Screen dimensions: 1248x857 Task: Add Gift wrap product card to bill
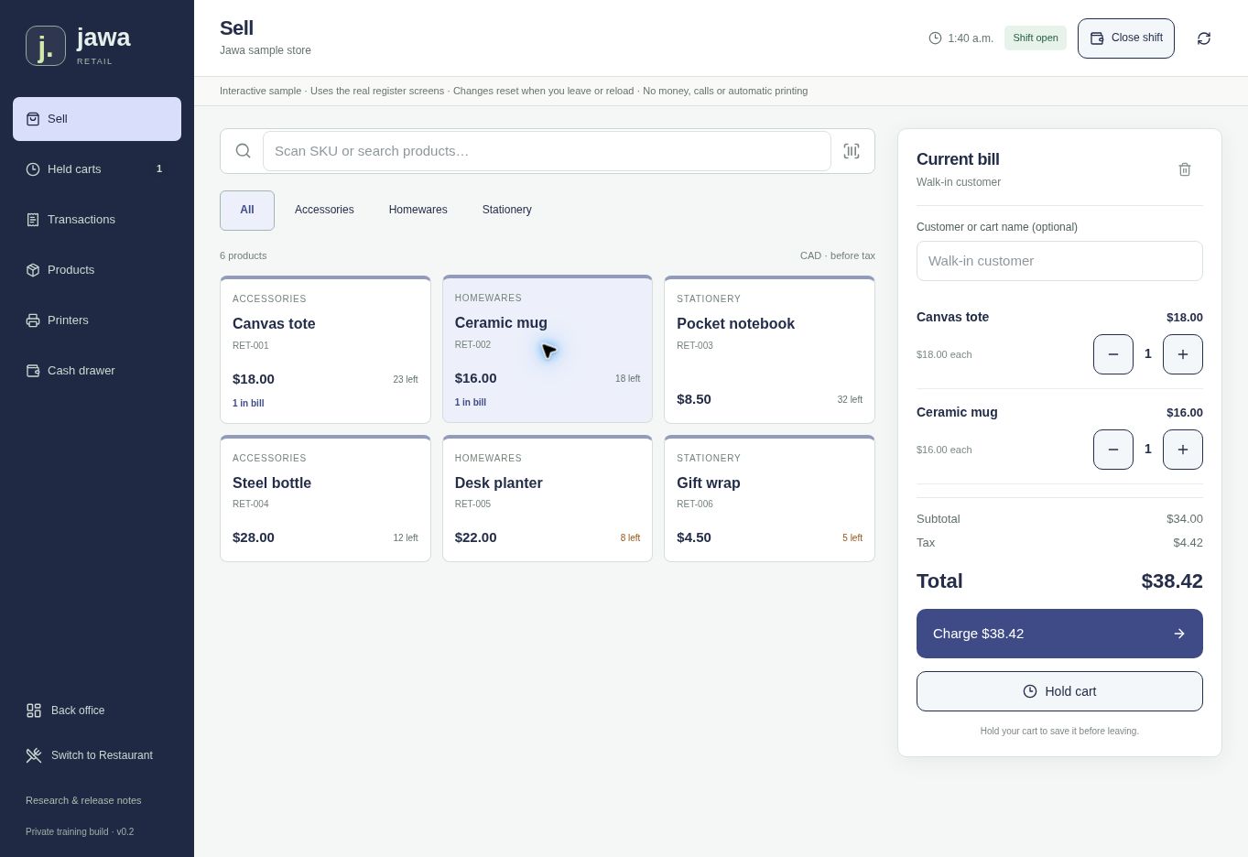[x=769, y=499]
